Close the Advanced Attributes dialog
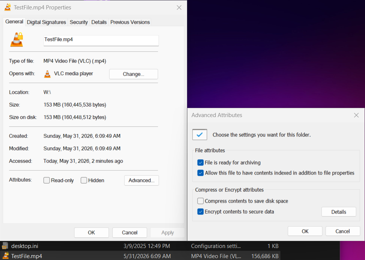The height and width of the screenshot is (260, 365). [x=356, y=115]
